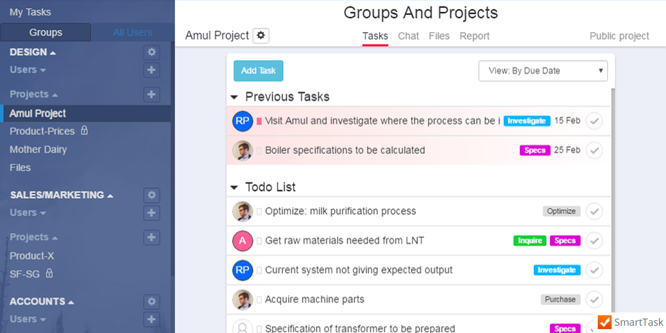Open the SALES/MARKETING group settings gear

(x=152, y=195)
